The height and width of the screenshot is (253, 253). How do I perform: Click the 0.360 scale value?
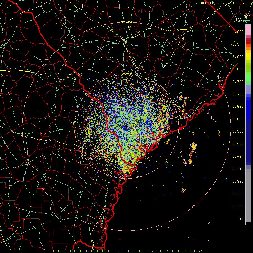[238, 182]
